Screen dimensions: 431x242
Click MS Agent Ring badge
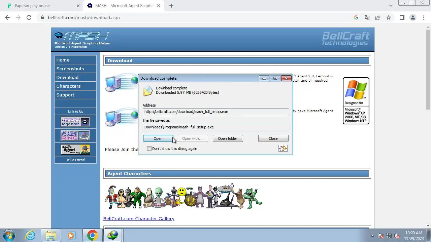click(75, 135)
